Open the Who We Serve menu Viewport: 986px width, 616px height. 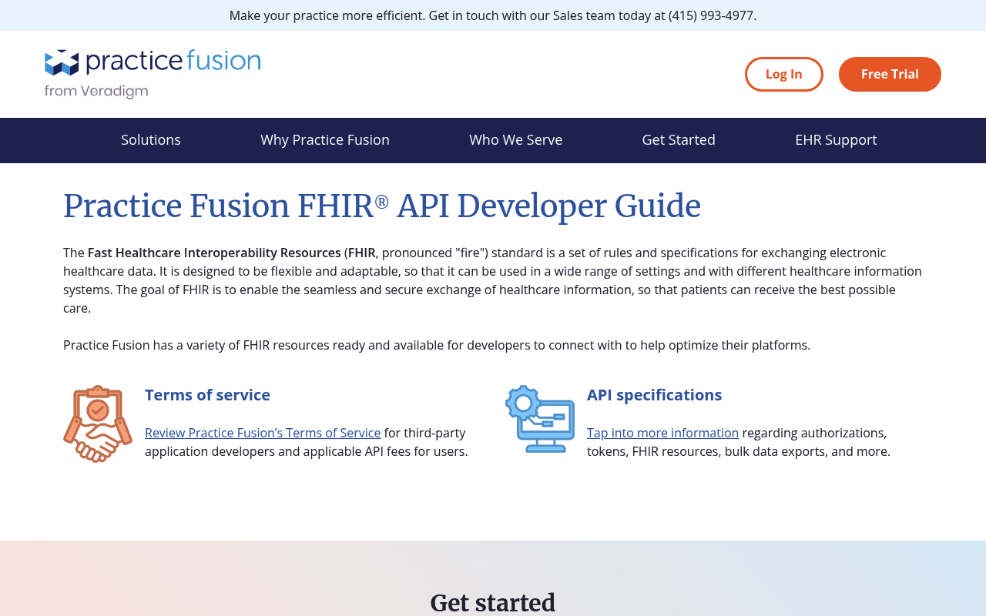516,140
